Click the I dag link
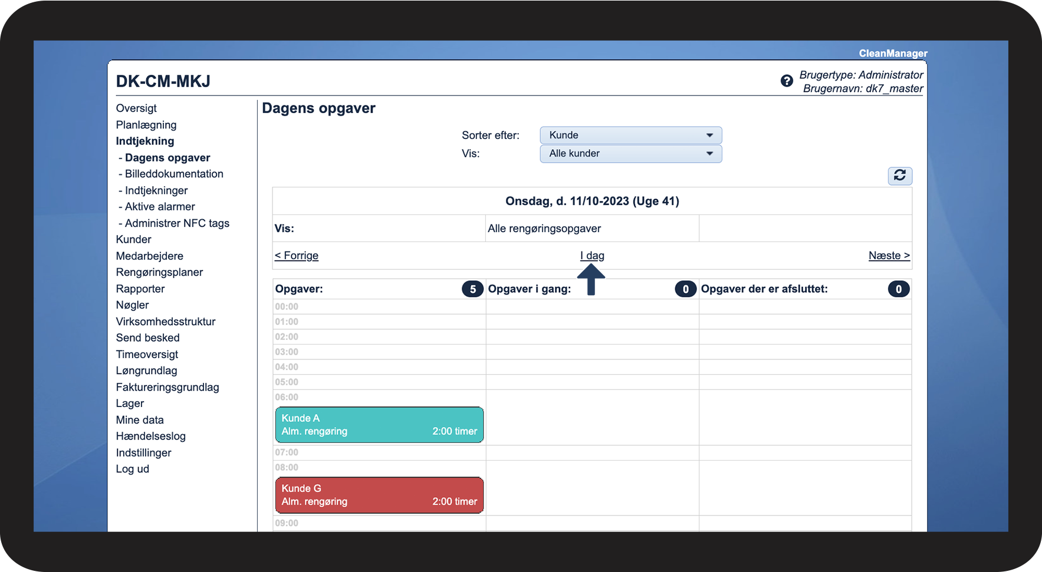The image size is (1042, 572). 592,256
